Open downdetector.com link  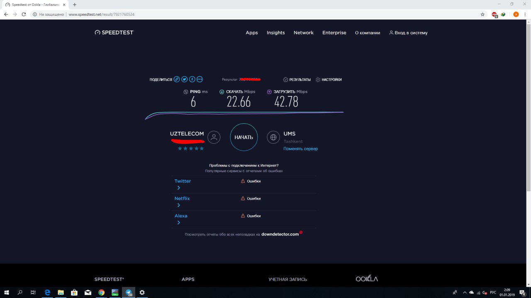point(280,234)
